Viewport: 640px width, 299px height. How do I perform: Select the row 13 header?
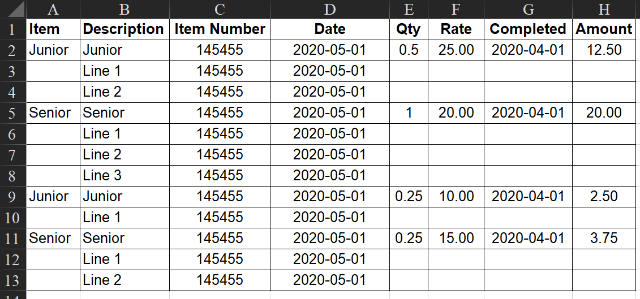[x=12, y=280]
